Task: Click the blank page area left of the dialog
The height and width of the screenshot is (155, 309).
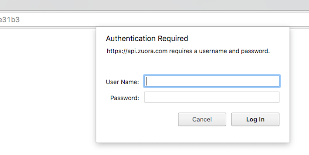Action: pos(46,91)
